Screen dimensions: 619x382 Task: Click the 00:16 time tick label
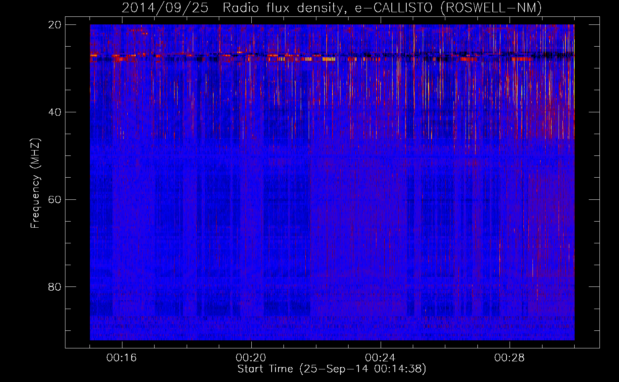pos(122,358)
